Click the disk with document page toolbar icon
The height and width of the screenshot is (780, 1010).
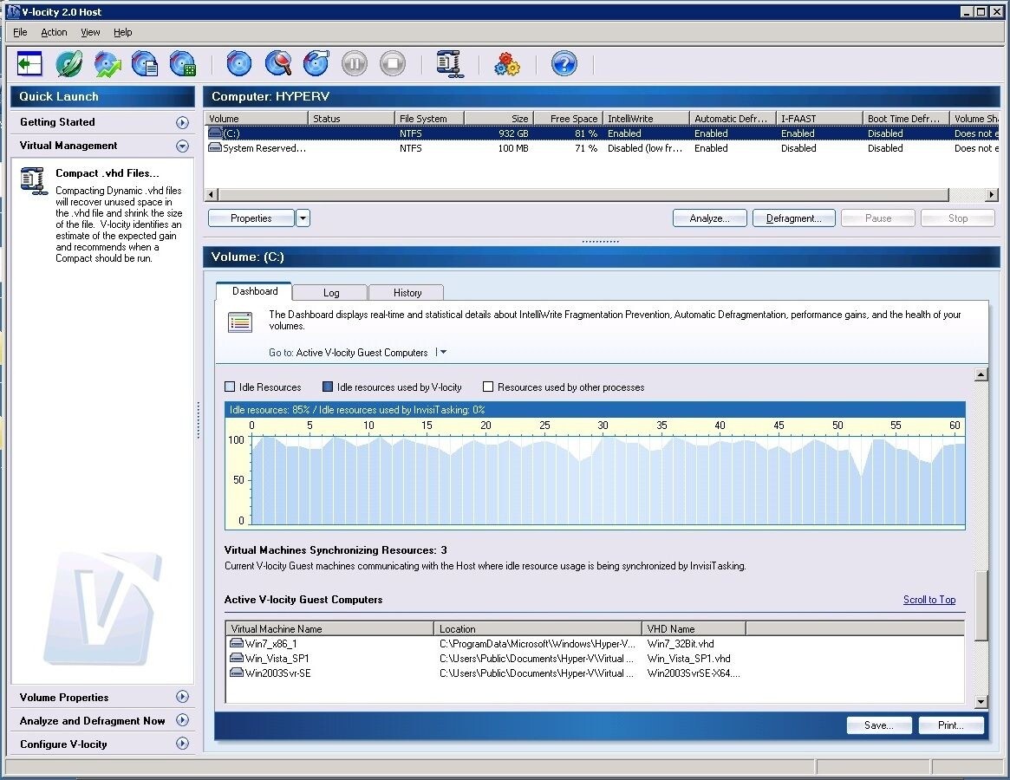tap(145, 64)
